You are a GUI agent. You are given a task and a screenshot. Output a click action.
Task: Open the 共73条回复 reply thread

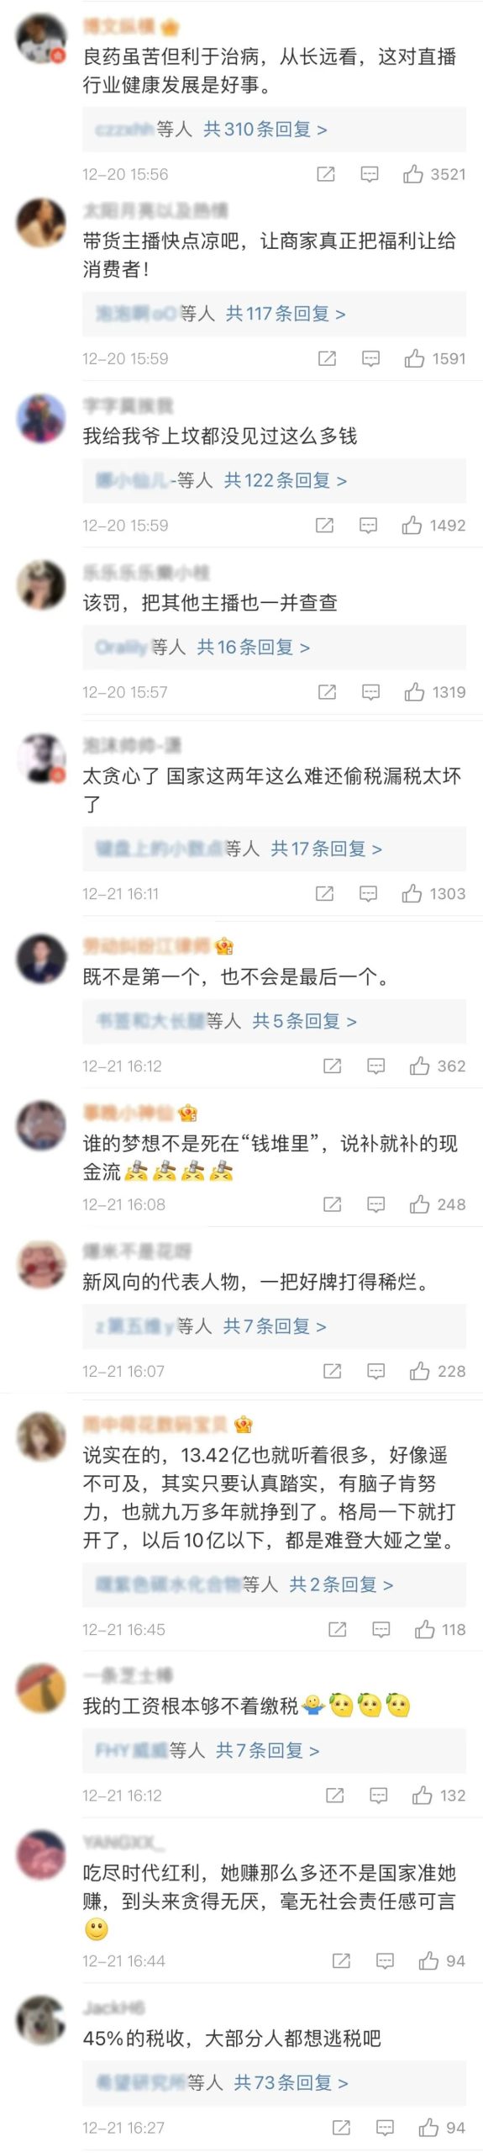[291, 2082]
